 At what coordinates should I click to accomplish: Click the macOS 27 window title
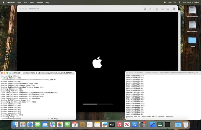[x=34, y=9]
